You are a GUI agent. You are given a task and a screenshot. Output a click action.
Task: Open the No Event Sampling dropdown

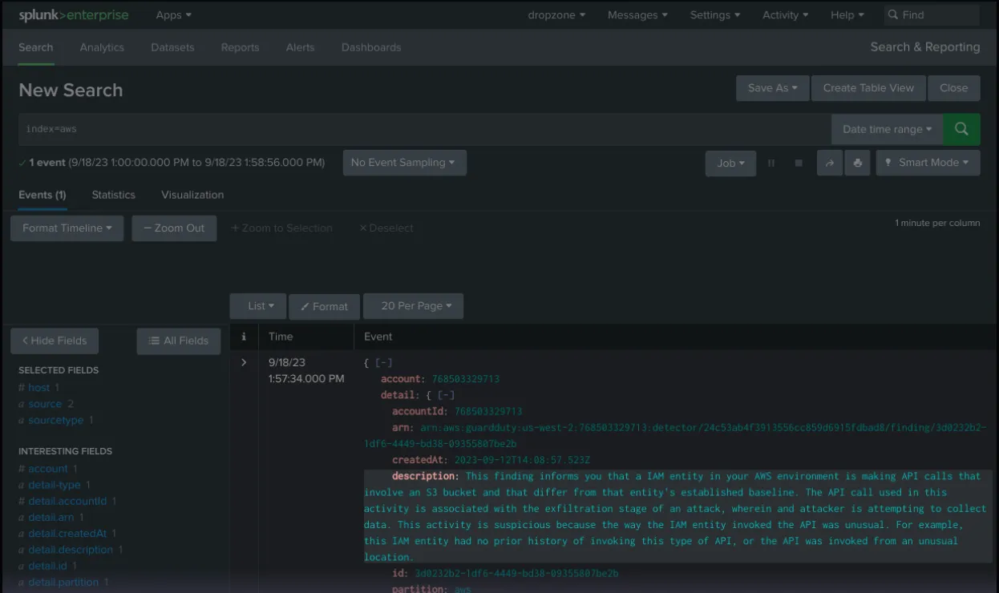pyautogui.click(x=404, y=162)
